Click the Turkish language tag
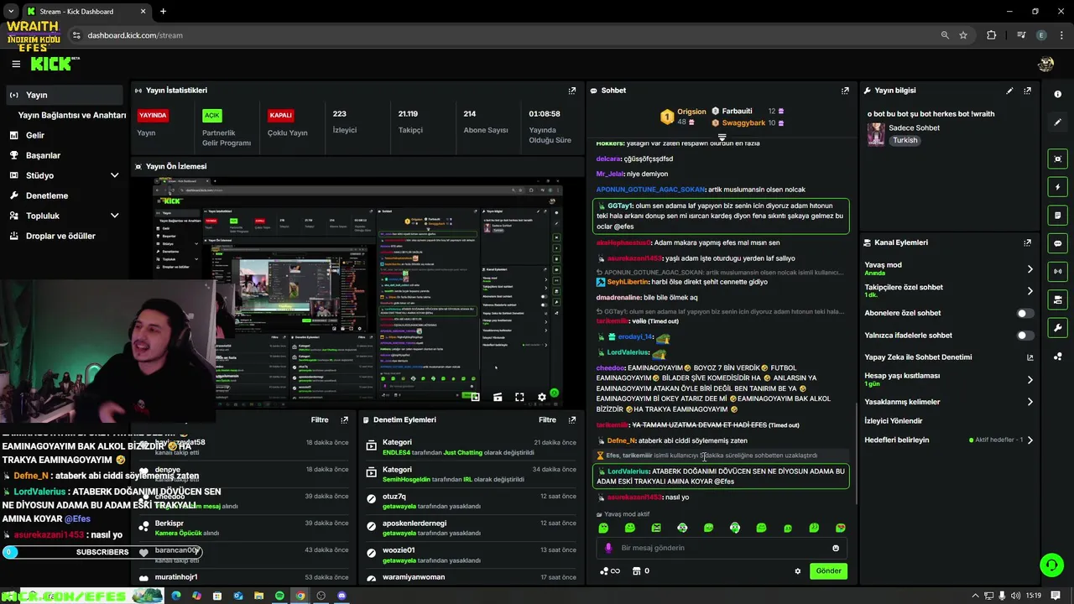Image resolution: width=1074 pixels, height=604 pixels. [905, 140]
